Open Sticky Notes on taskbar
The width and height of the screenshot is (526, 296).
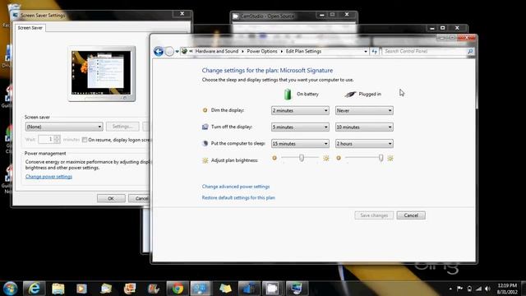click(225, 289)
